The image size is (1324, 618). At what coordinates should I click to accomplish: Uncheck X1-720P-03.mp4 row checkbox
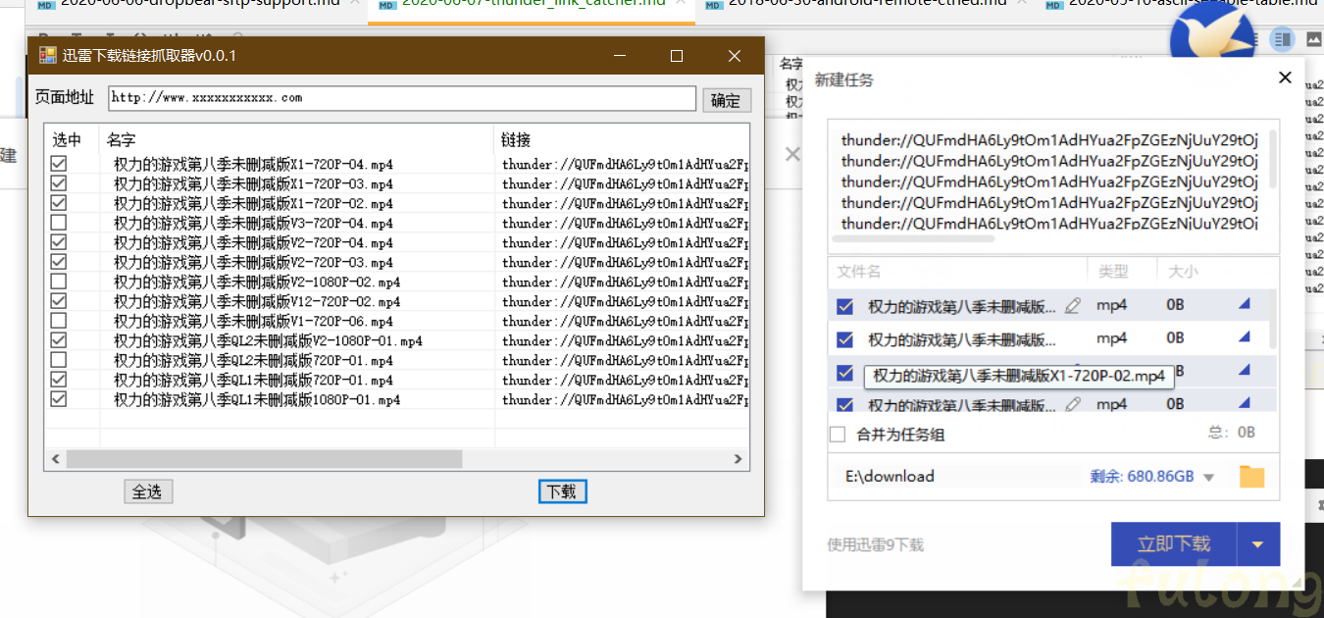point(59,183)
